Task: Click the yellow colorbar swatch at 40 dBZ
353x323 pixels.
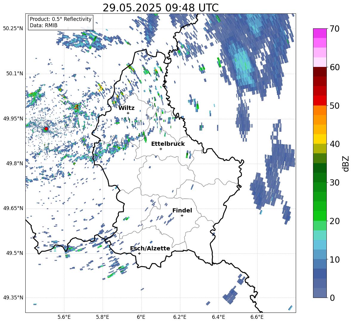Action: pos(320,139)
